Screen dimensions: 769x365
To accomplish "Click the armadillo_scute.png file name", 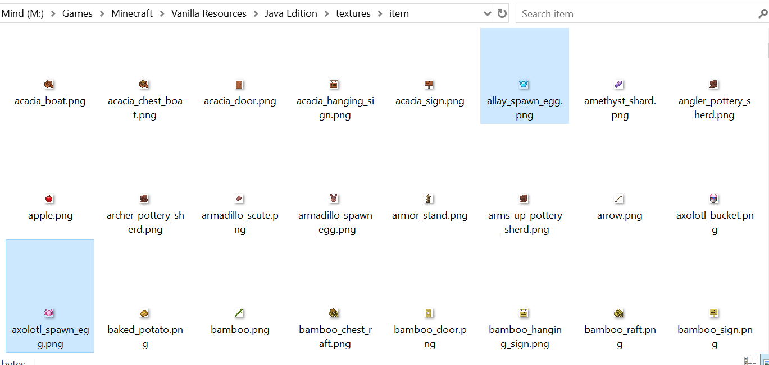I will (240, 222).
